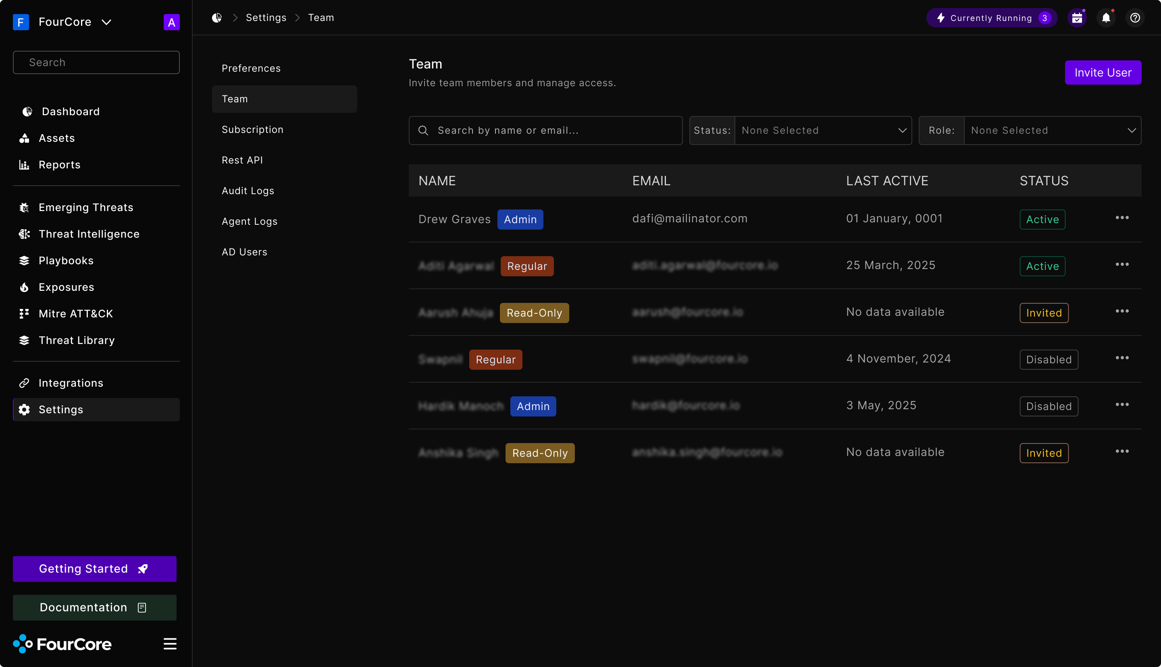1161x667 pixels.
Task: Focus the sidebar Search field
Action: [x=96, y=62]
